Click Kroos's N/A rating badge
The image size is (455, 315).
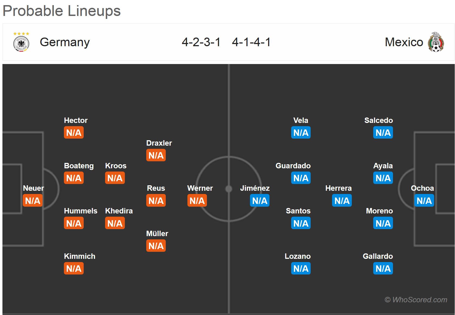coord(115,178)
